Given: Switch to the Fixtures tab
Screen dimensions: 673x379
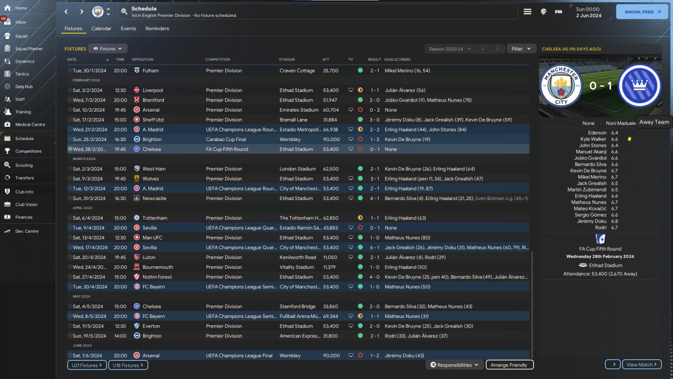Looking at the screenshot, I should click(x=73, y=28).
